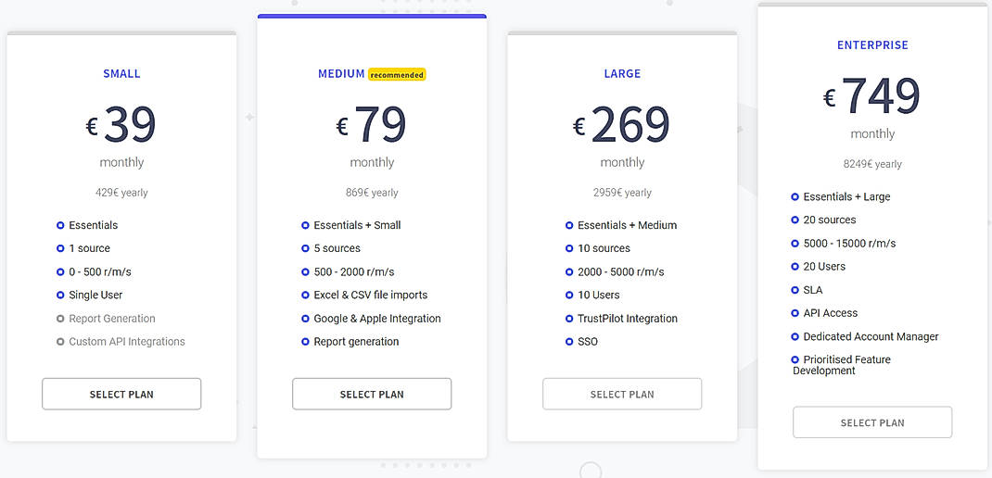Click the '2000 - 5000 r/m/s' feature
Screen dimensions: 992x478
(620, 271)
